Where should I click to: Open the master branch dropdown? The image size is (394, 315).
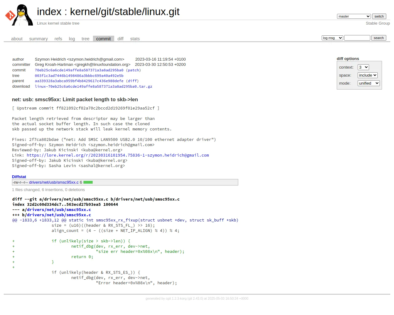point(354,16)
